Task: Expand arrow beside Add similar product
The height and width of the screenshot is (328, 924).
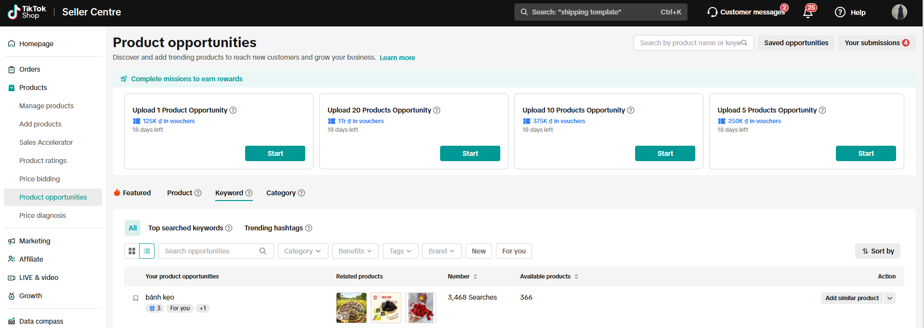Action: click(x=890, y=298)
